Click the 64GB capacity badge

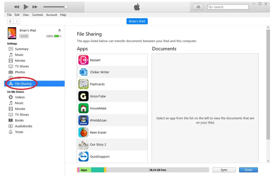(24, 36)
